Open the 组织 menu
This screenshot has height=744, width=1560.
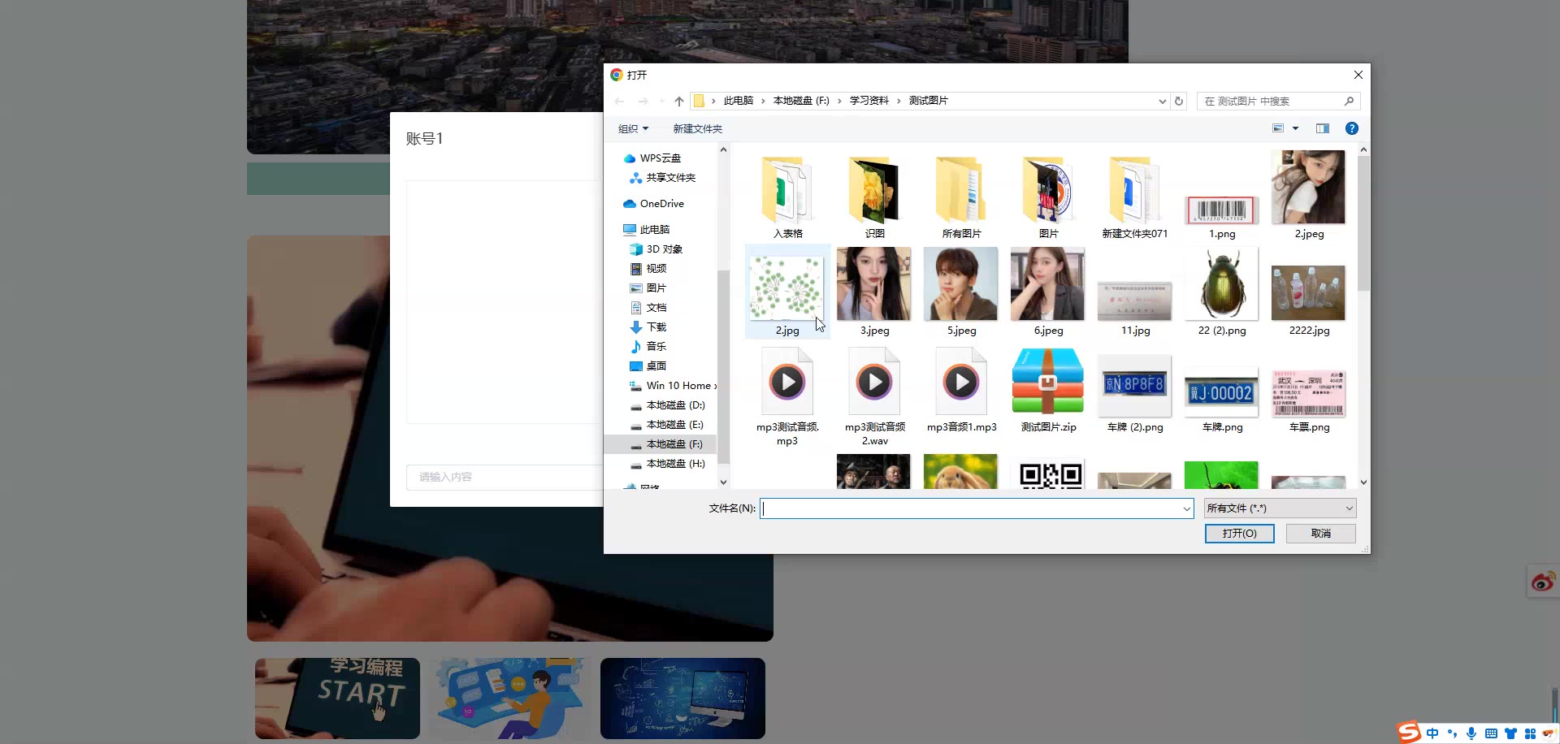coord(633,128)
